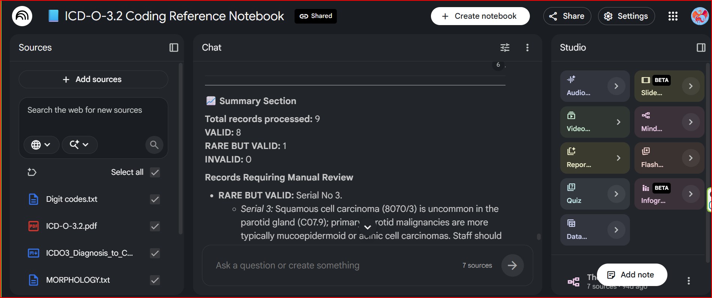
Task: Jump to bottom of chat arrow
Action: click(368, 227)
